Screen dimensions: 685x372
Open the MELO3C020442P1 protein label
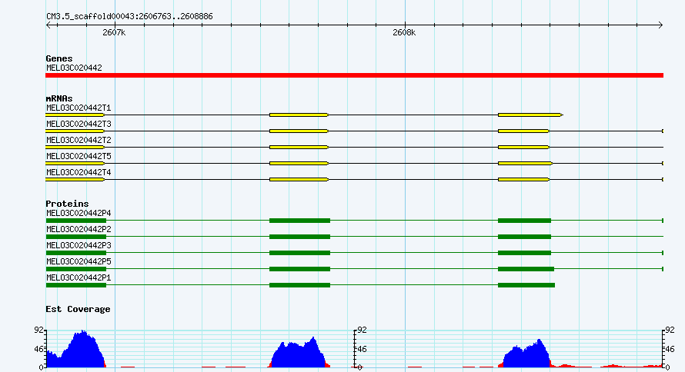79,278
